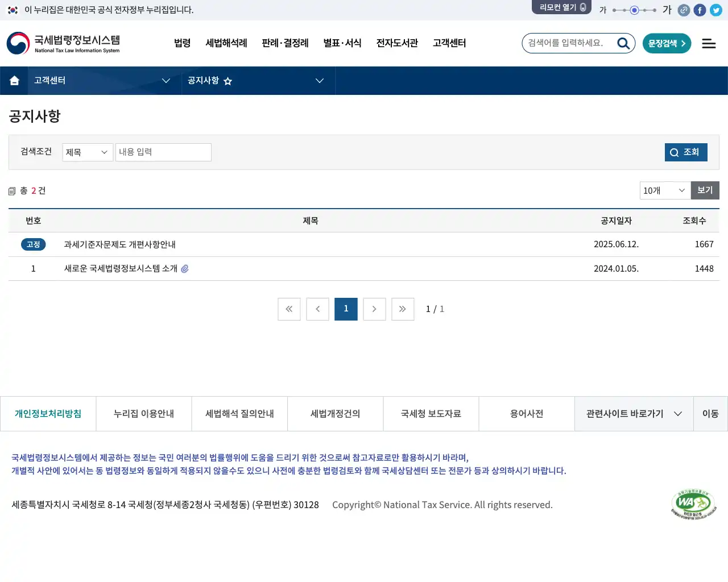Focus the 내용 입력 field
The width and height of the screenshot is (728, 582).
point(163,152)
